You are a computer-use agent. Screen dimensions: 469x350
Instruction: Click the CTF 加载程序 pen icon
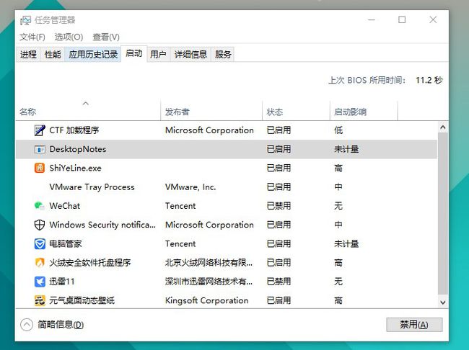click(40, 130)
